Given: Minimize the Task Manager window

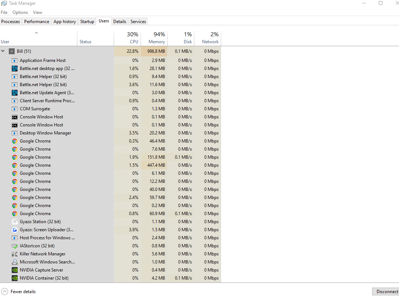Looking at the screenshot, I should point(364,3).
